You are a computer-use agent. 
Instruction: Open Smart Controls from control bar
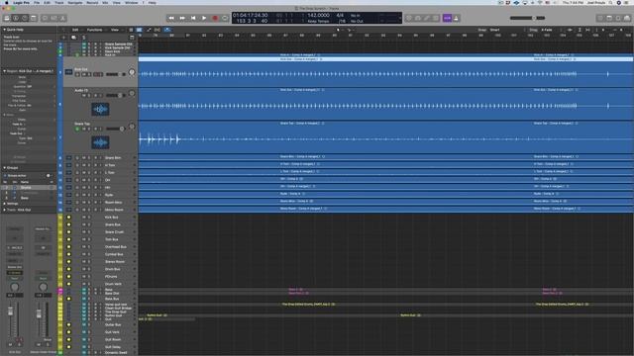(45, 18)
